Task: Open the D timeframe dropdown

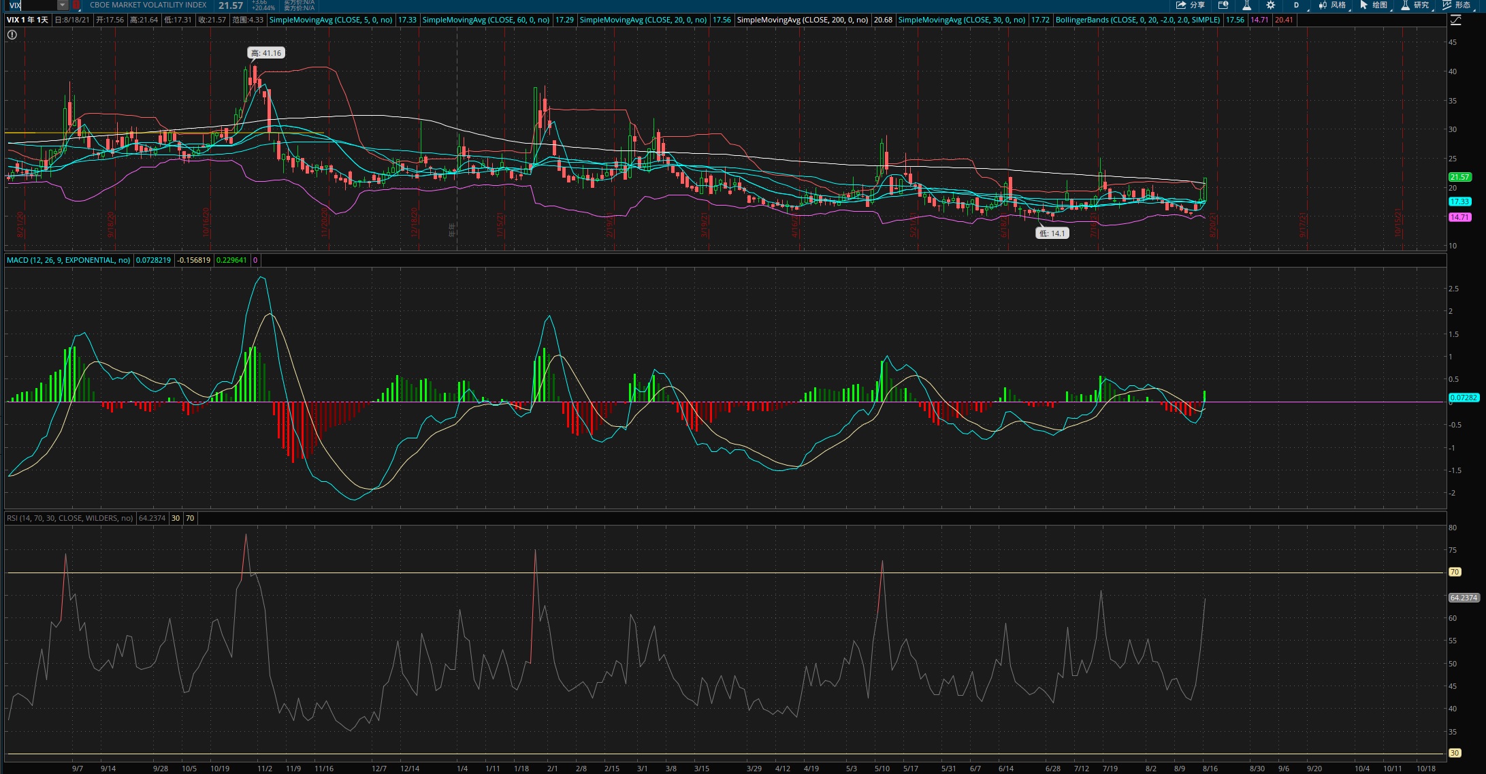Action: coord(1300,5)
